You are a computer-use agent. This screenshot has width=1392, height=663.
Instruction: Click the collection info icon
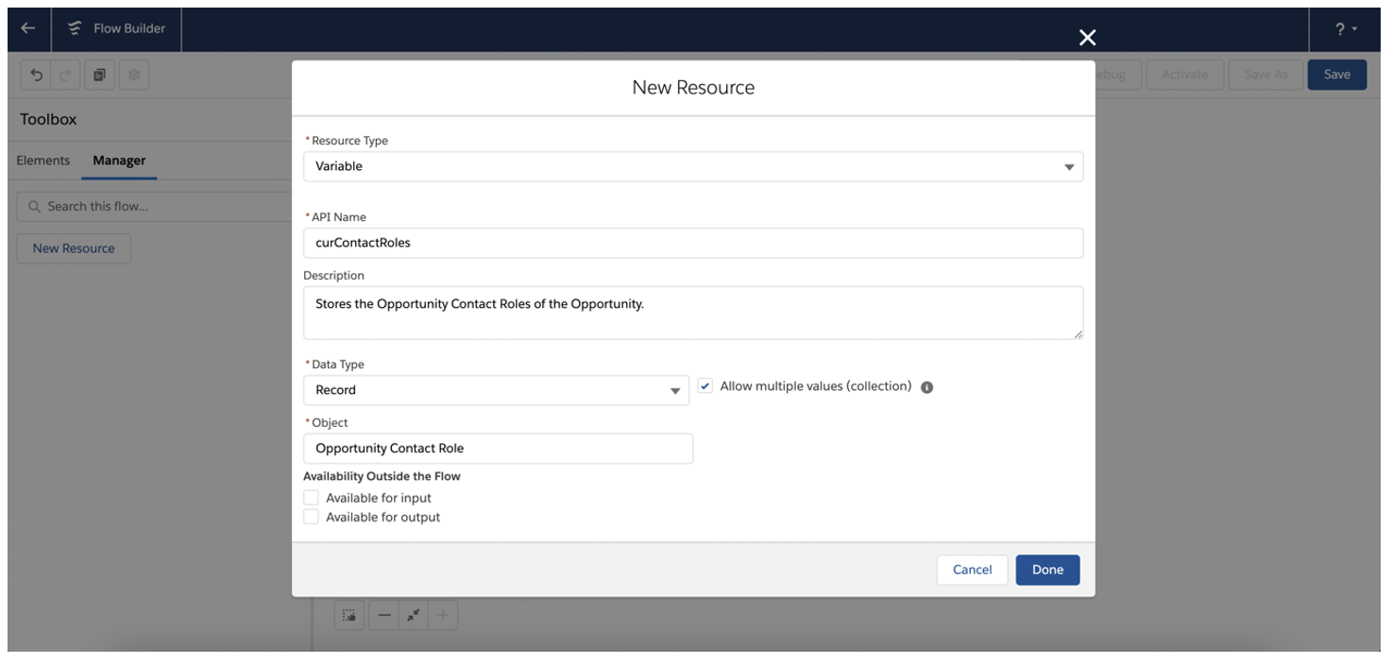pyautogui.click(x=926, y=387)
